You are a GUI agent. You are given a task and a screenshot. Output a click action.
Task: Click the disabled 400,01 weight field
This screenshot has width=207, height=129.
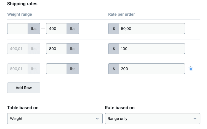[x=18, y=49]
